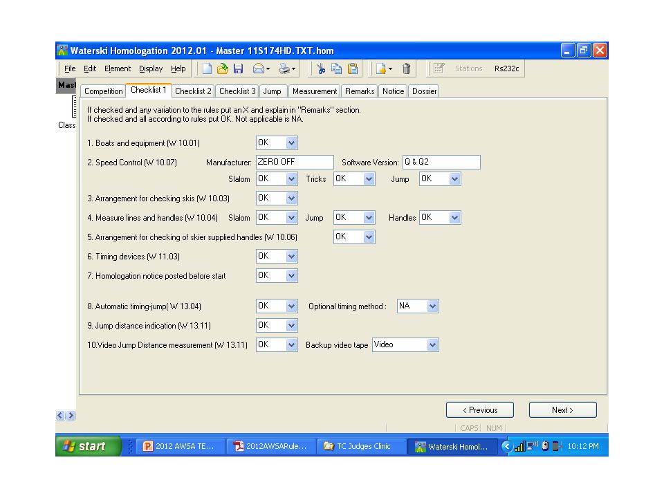Open Timing devices dropdown
The height and width of the screenshot is (498, 664).
tap(291, 256)
